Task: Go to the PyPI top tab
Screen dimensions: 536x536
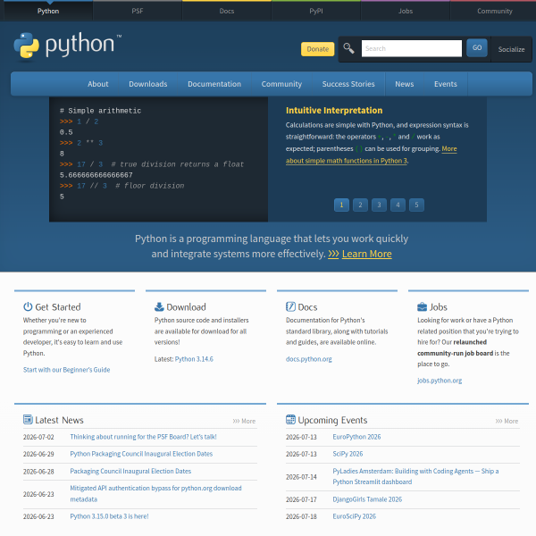Action: [316, 11]
